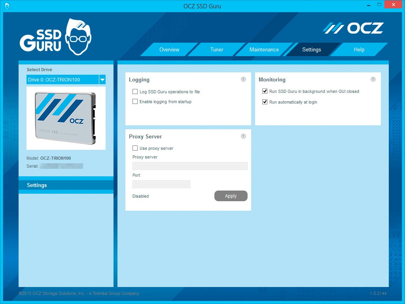Click the version number 1.5.2144
405x304 pixels.
coord(378,293)
